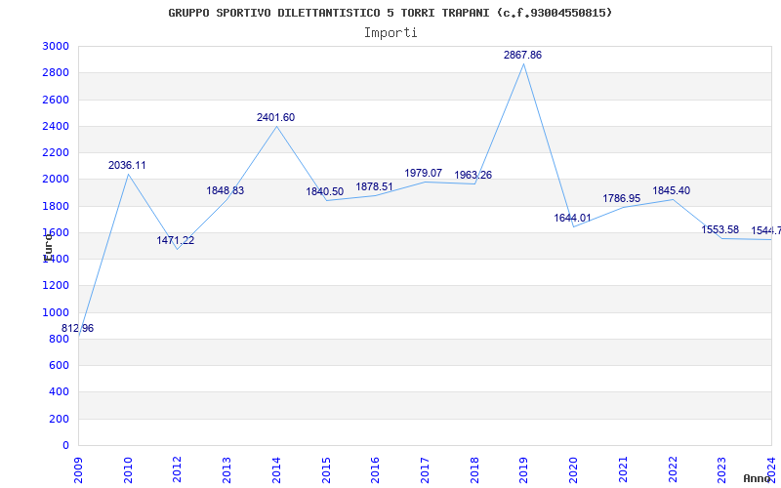
Task: Click the 2013 x-axis year label
Action: [x=227, y=469]
